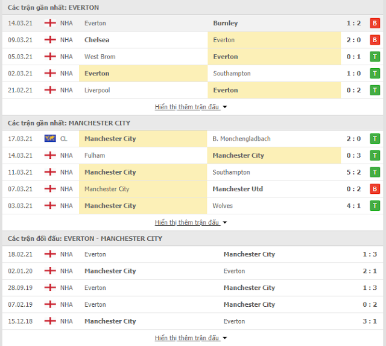Click the red B badge on Chelsea row
This screenshot has height=346, width=386.
click(375, 40)
